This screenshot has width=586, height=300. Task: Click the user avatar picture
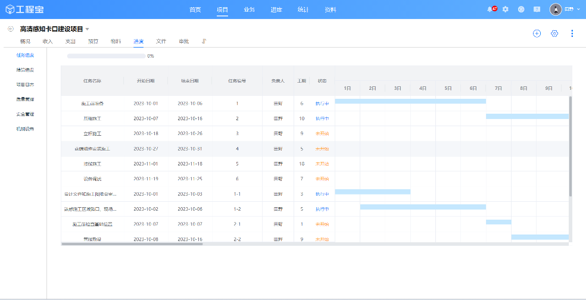click(556, 10)
